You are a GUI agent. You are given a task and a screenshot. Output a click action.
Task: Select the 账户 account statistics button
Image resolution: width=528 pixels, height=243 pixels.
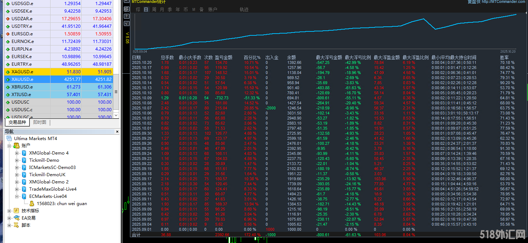click(213, 9)
